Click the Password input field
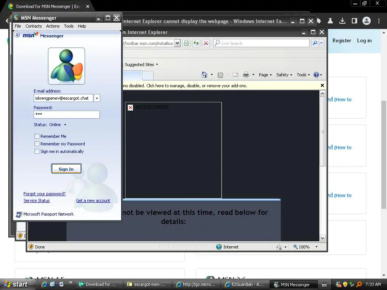The width and height of the screenshot is (387, 290). click(67, 114)
